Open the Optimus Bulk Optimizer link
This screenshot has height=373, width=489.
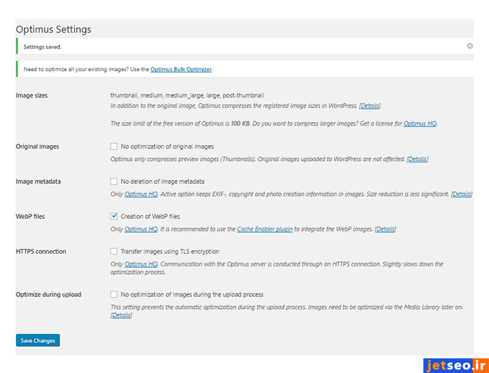point(181,69)
